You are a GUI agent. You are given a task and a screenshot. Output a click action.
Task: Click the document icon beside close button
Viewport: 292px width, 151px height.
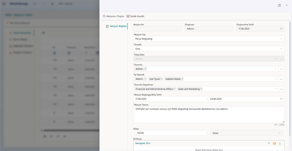click(x=279, y=5)
